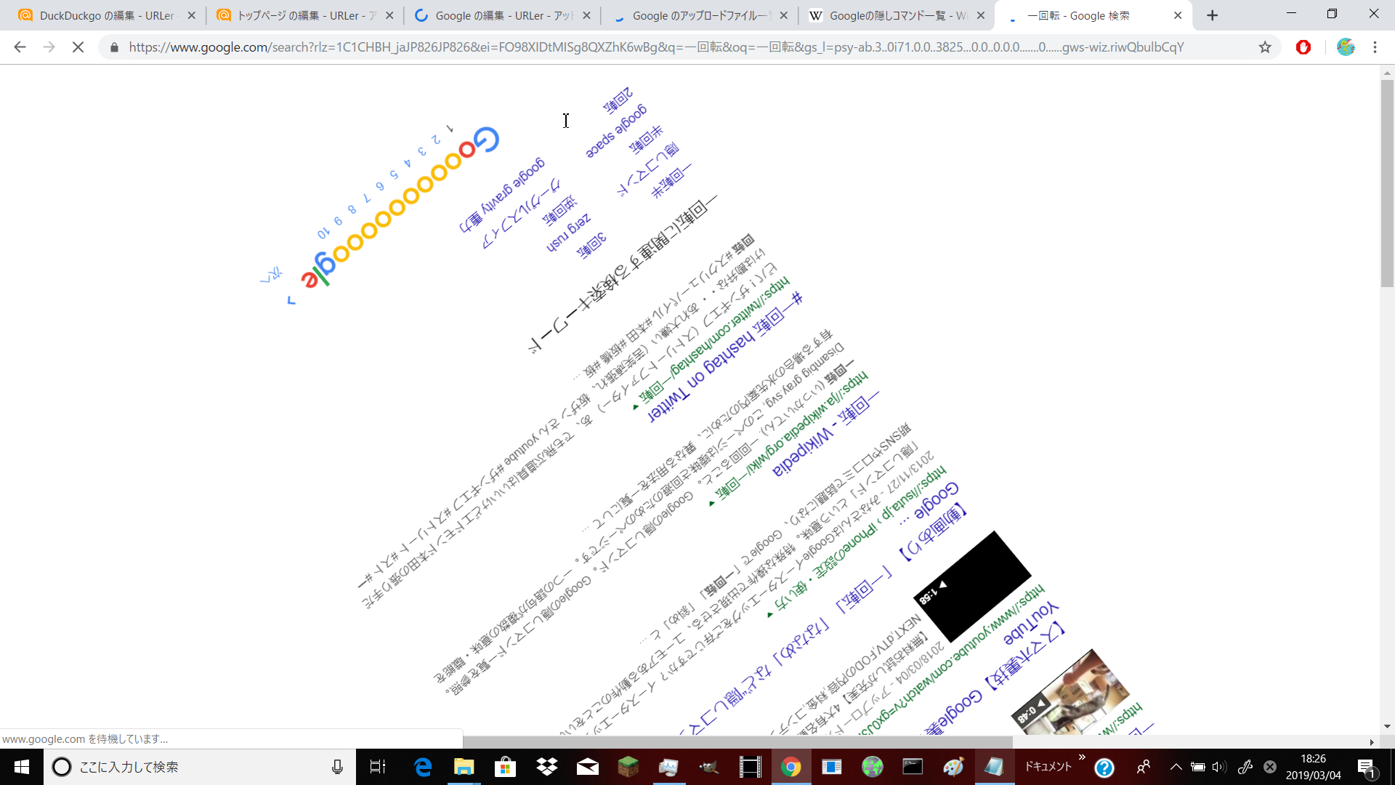Bookmark this page with the star
1395x785 pixels.
tap(1265, 47)
